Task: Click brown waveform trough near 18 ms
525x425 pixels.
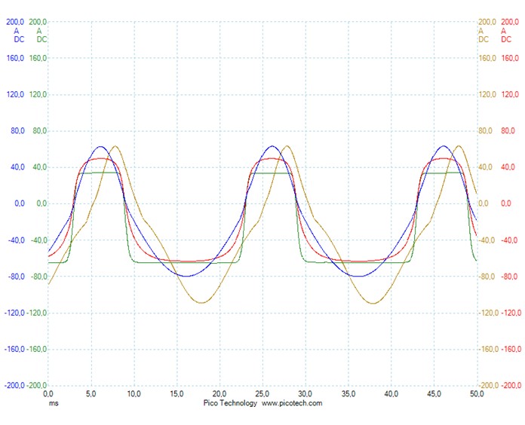Action: [x=201, y=303]
